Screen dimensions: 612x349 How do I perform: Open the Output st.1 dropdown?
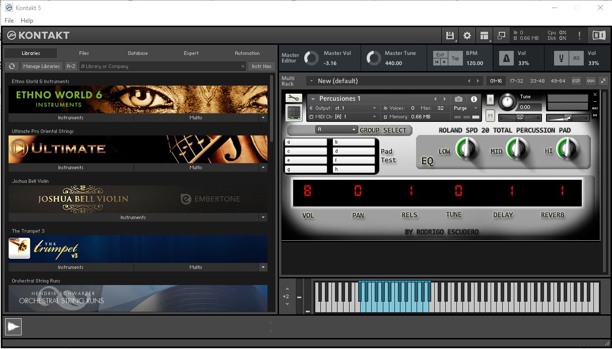(342, 108)
